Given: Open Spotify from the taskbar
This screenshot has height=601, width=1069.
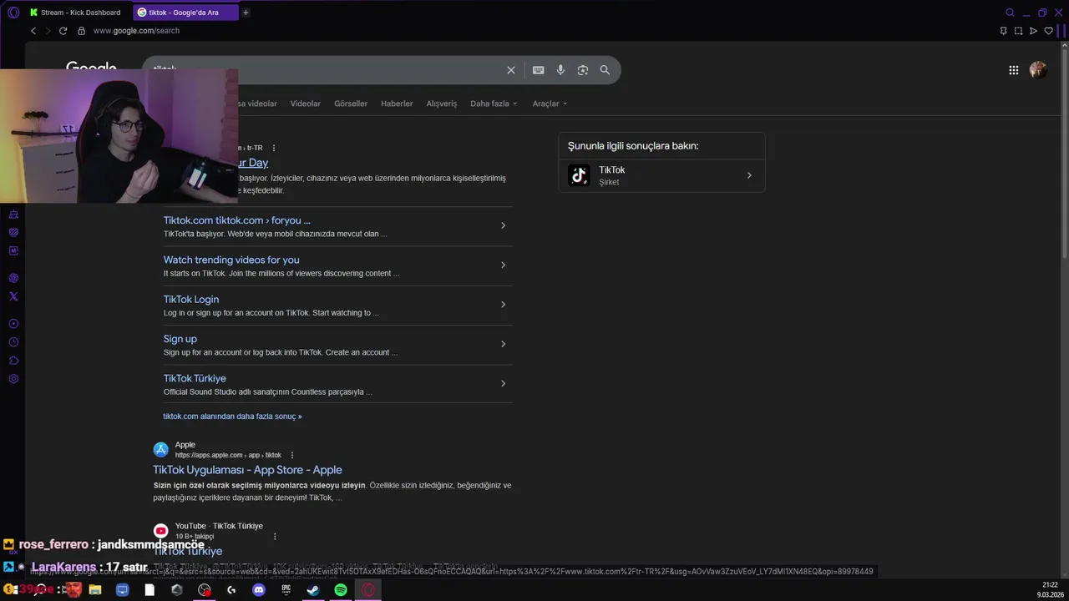Looking at the screenshot, I should tap(341, 590).
